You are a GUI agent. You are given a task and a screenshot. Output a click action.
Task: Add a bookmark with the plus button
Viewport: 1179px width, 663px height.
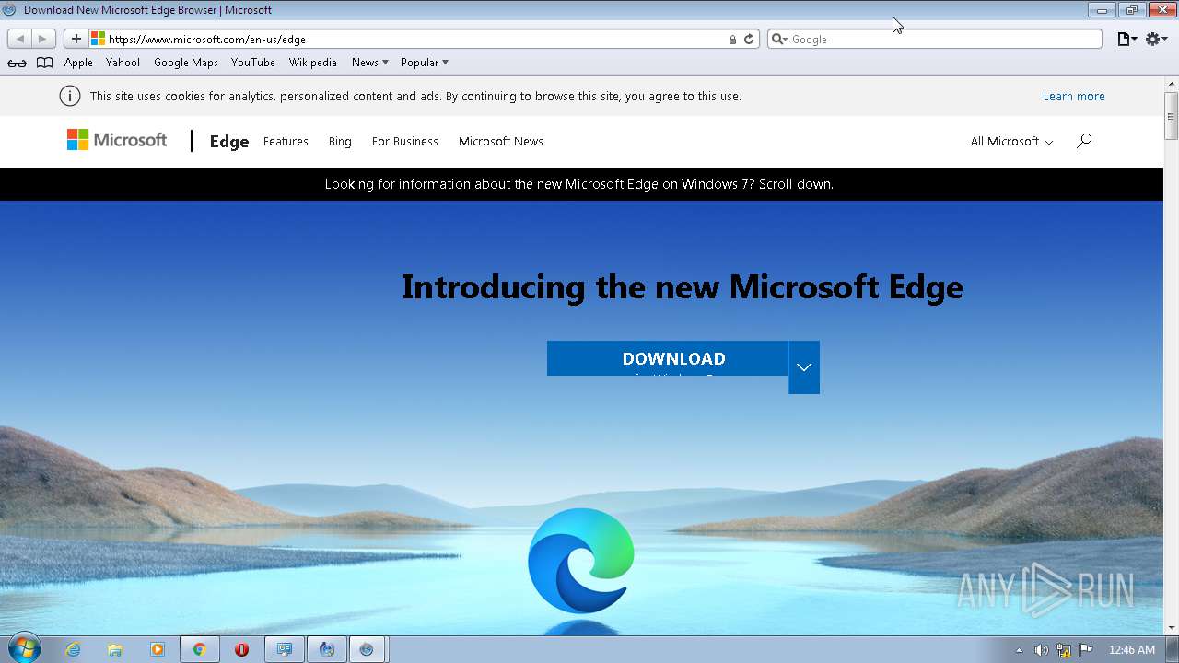76,39
